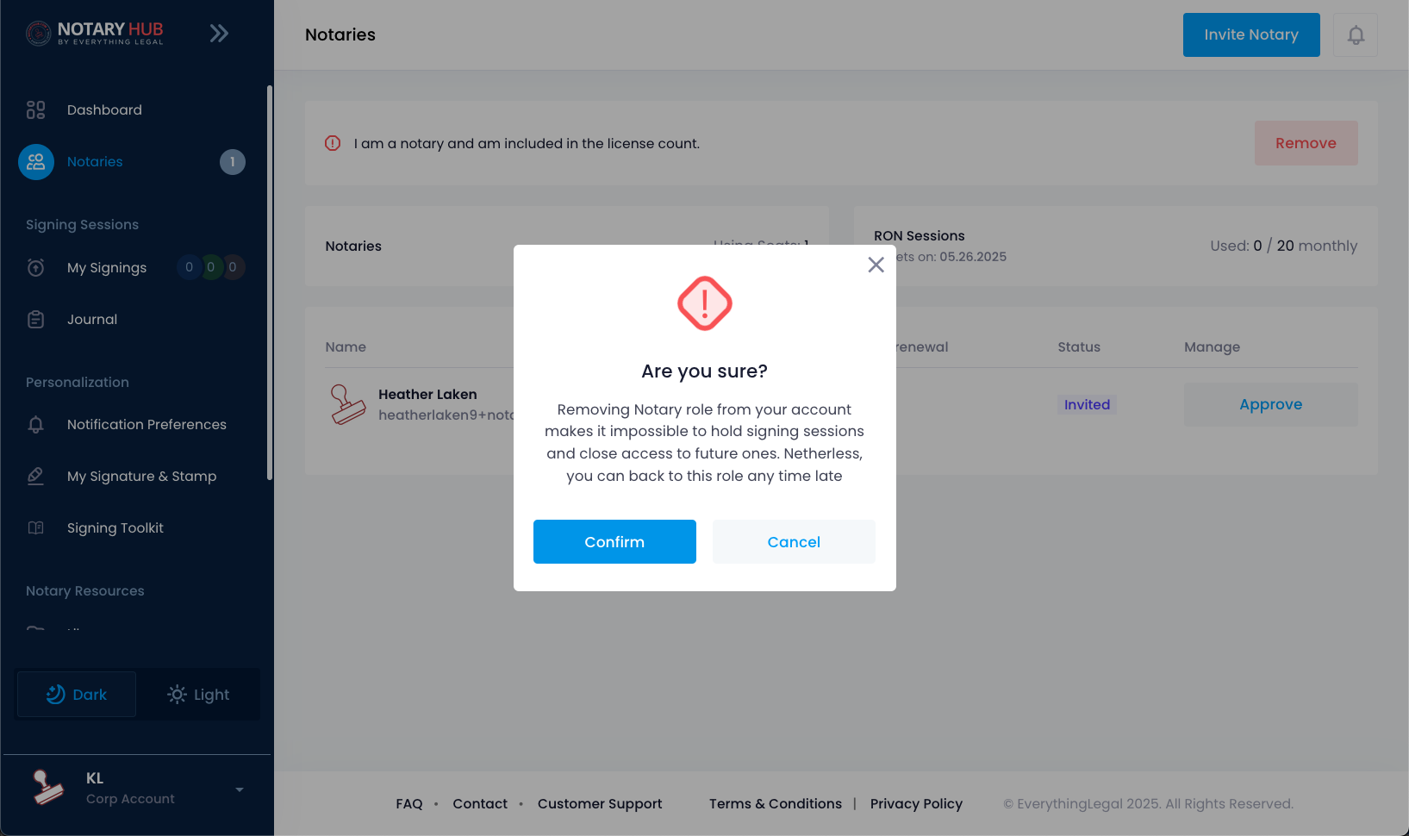Switch to Light theme

click(198, 695)
